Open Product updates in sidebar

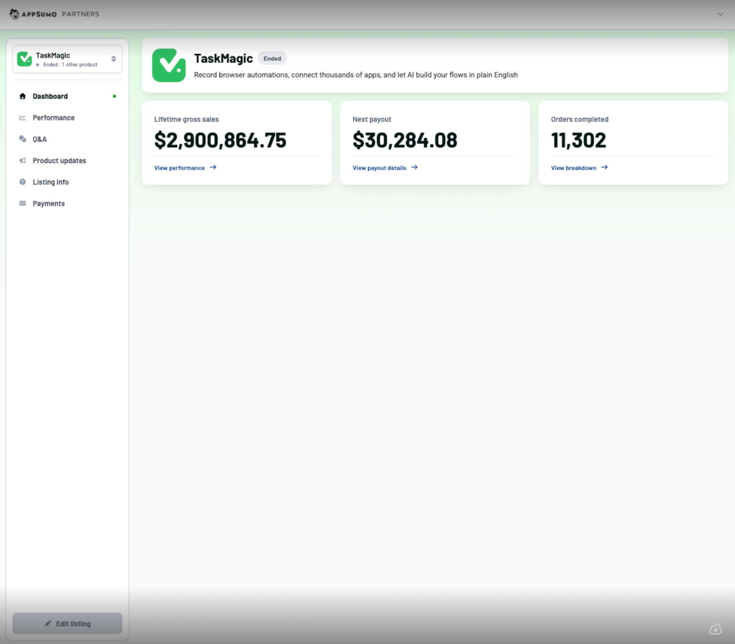click(x=67, y=160)
